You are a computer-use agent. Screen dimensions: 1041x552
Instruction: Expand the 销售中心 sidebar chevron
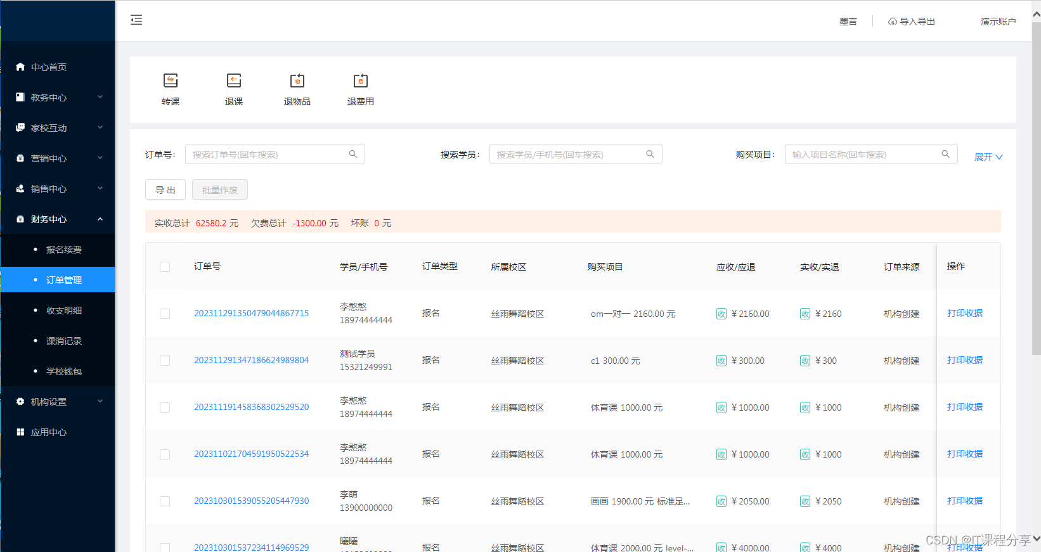tap(100, 188)
